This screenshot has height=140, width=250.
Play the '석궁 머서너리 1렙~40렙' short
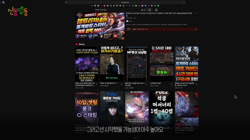[162, 109]
